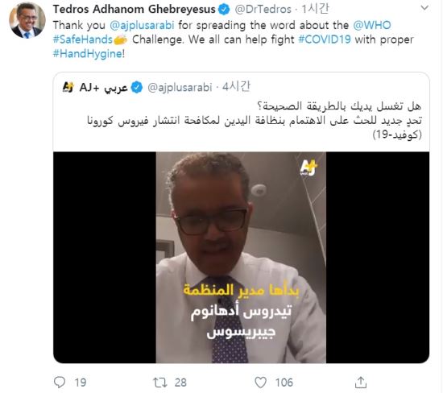This screenshot has height=393, width=443.
Task: Click the reply speech bubble icon
Action: [60, 383]
